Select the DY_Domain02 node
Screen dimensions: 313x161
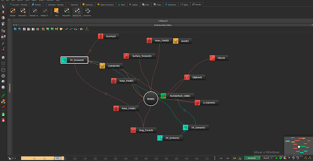point(74,60)
